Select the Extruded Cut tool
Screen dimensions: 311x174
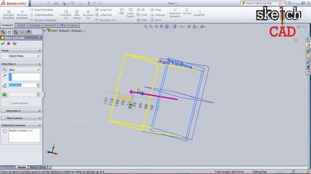[x=66, y=14]
